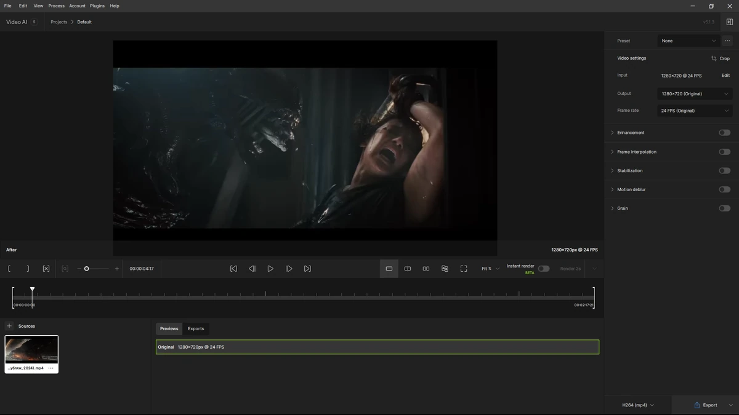This screenshot has height=415, width=739.
Task: Expand the Grain section
Action: (612, 208)
